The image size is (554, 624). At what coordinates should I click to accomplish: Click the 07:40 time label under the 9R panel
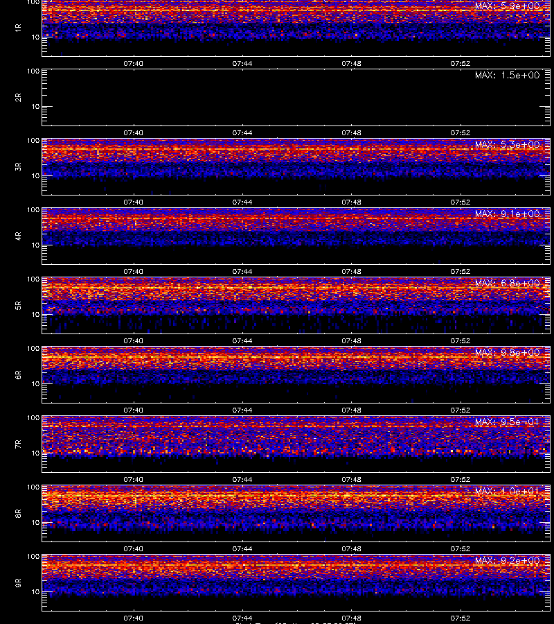point(133,618)
